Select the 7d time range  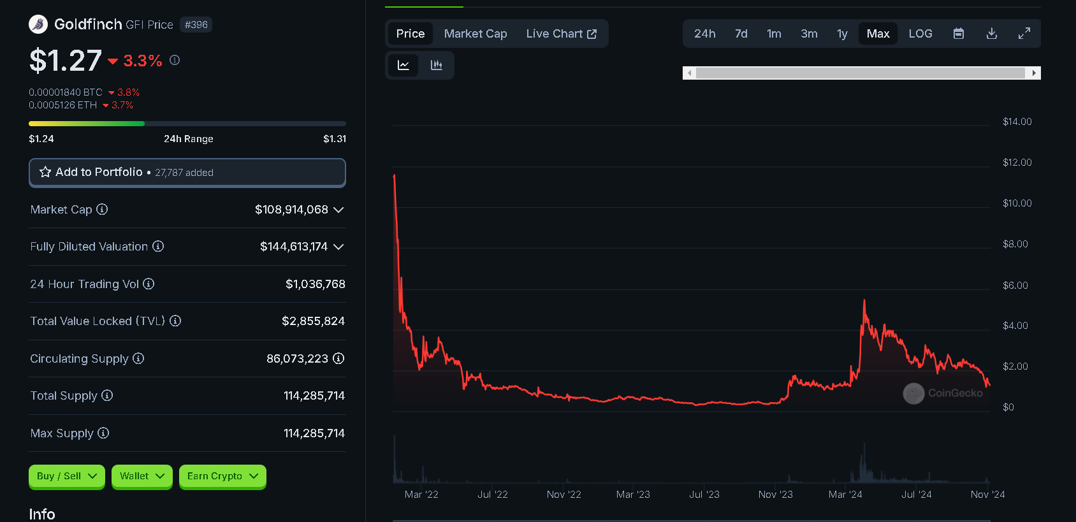[741, 34]
